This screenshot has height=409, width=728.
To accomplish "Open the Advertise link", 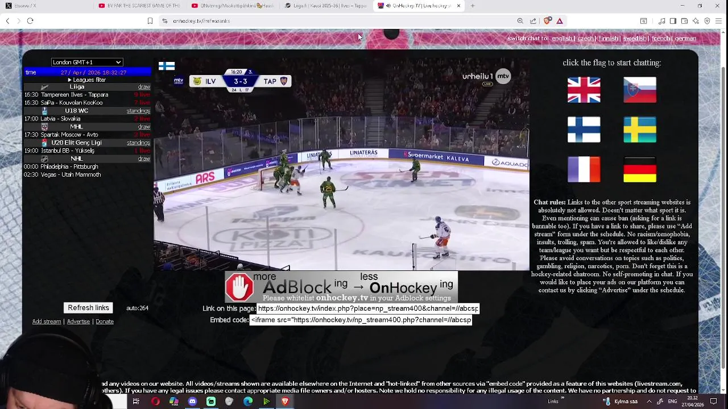I will pyautogui.click(x=78, y=322).
